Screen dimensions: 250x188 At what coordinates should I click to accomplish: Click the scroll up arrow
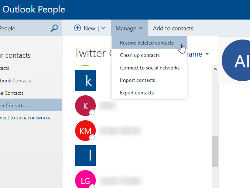(x=215, y=69)
